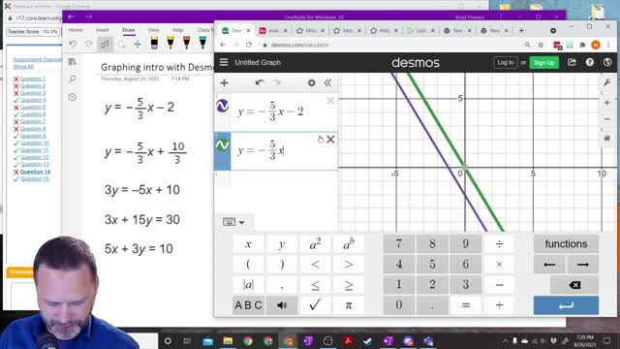Tap the a squared key
Screen dimensions: 620x349
click(x=315, y=244)
